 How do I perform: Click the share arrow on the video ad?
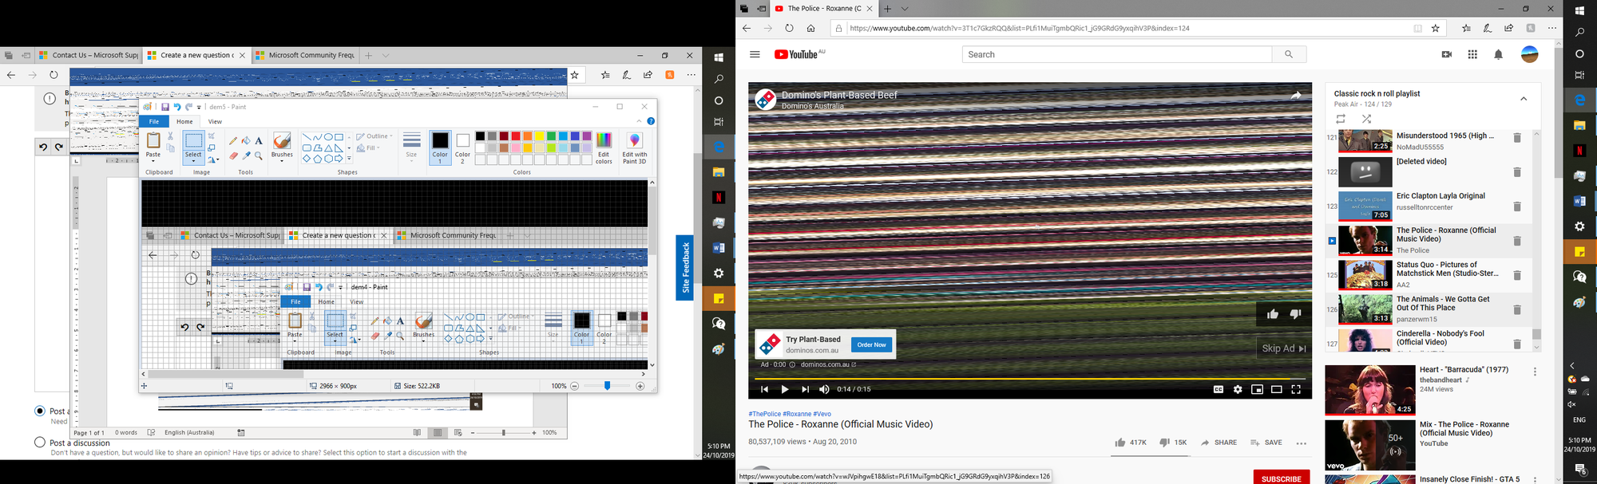(1295, 95)
